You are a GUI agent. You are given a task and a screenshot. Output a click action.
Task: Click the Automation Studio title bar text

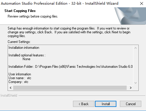click(x=60, y=4)
